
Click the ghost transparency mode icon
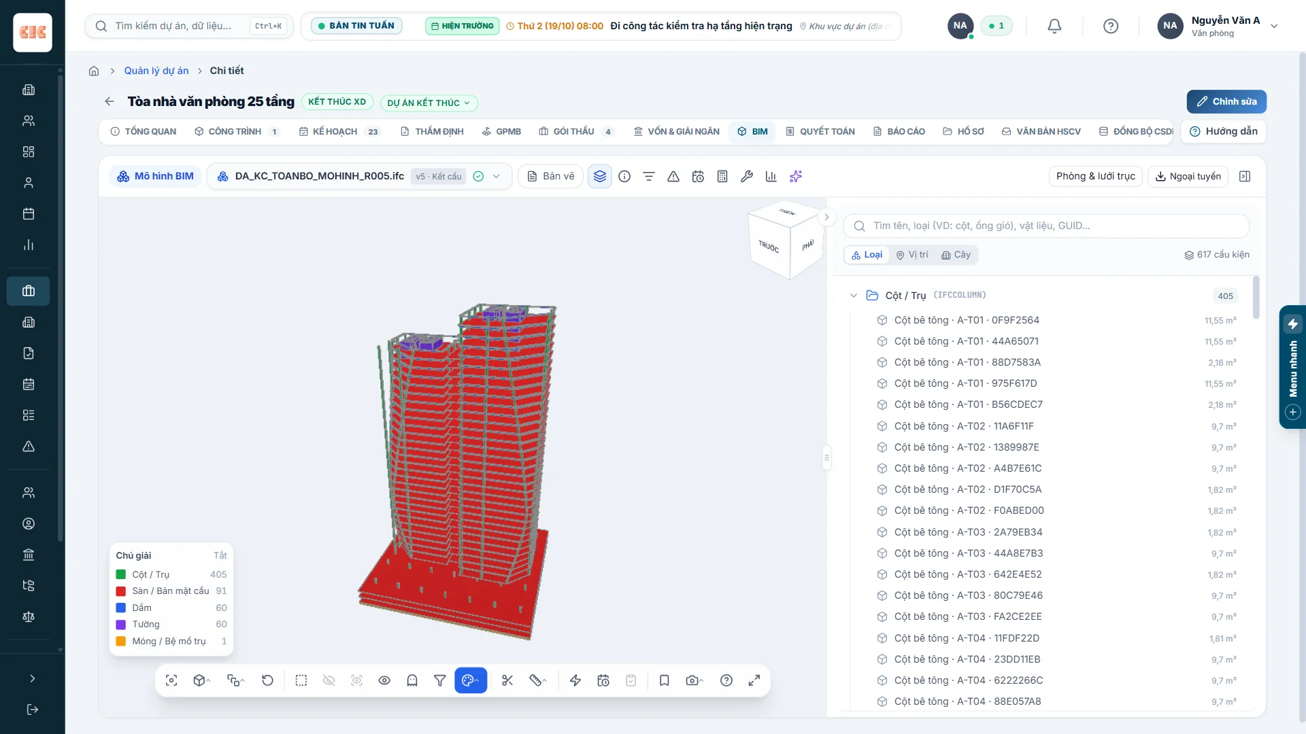412,680
